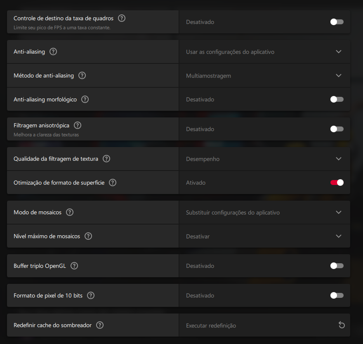
Task: Open Anti-aliasing morfológico help tooltip icon
Action: [x=85, y=99]
